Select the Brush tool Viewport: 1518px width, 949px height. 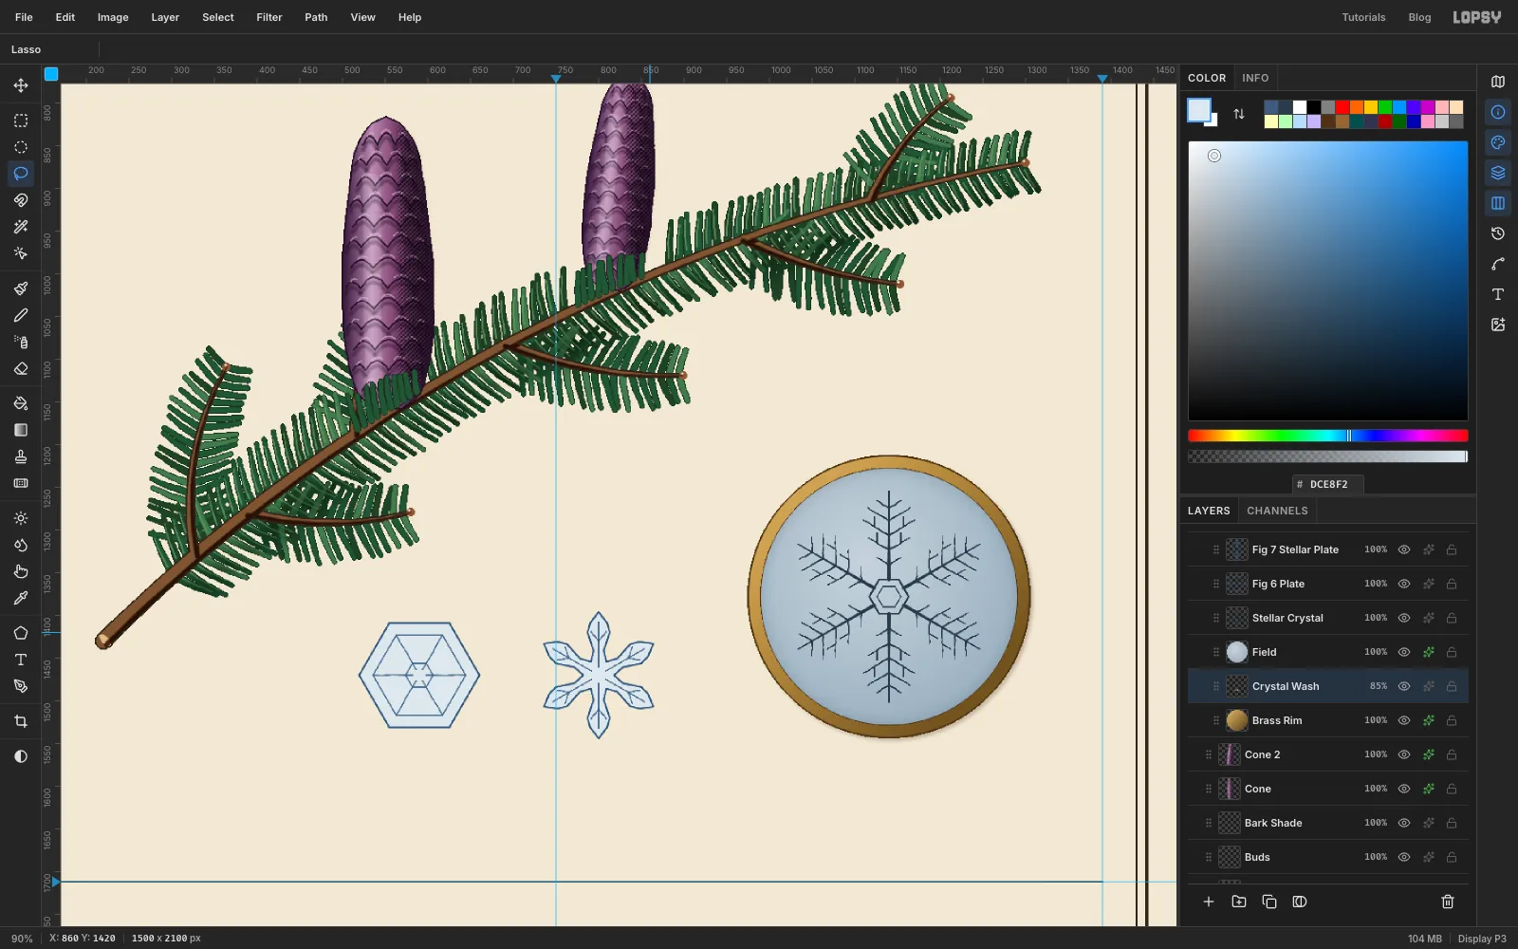21,288
